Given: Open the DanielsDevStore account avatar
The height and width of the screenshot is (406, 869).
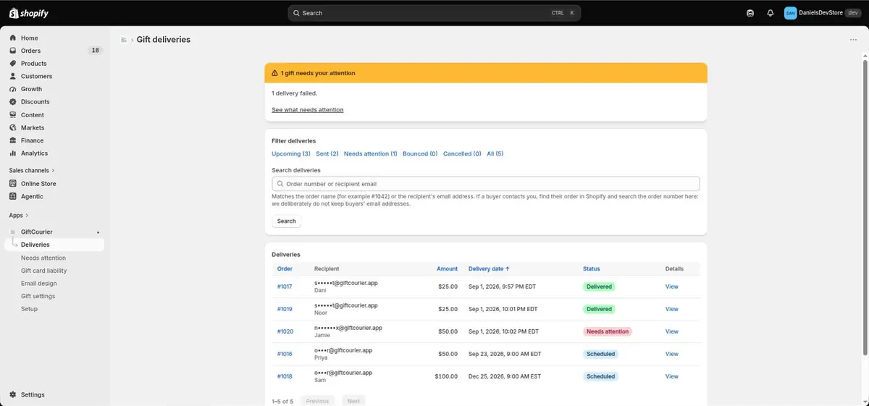Looking at the screenshot, I should [x=790, y=13].
